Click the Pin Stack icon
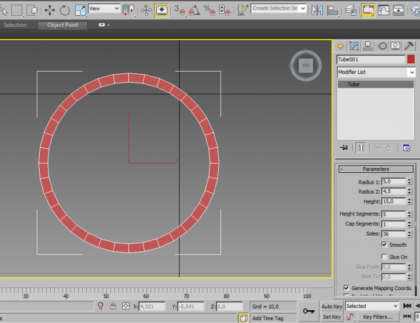This screenshot has height=323, width=420. pos(344,148)
